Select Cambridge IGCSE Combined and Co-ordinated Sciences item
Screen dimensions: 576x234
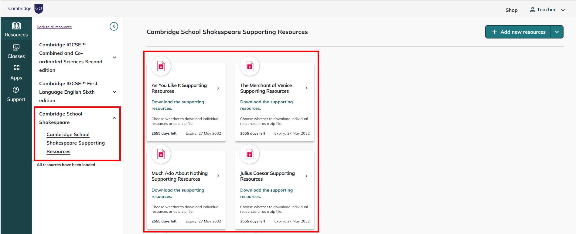coord(71,57)
